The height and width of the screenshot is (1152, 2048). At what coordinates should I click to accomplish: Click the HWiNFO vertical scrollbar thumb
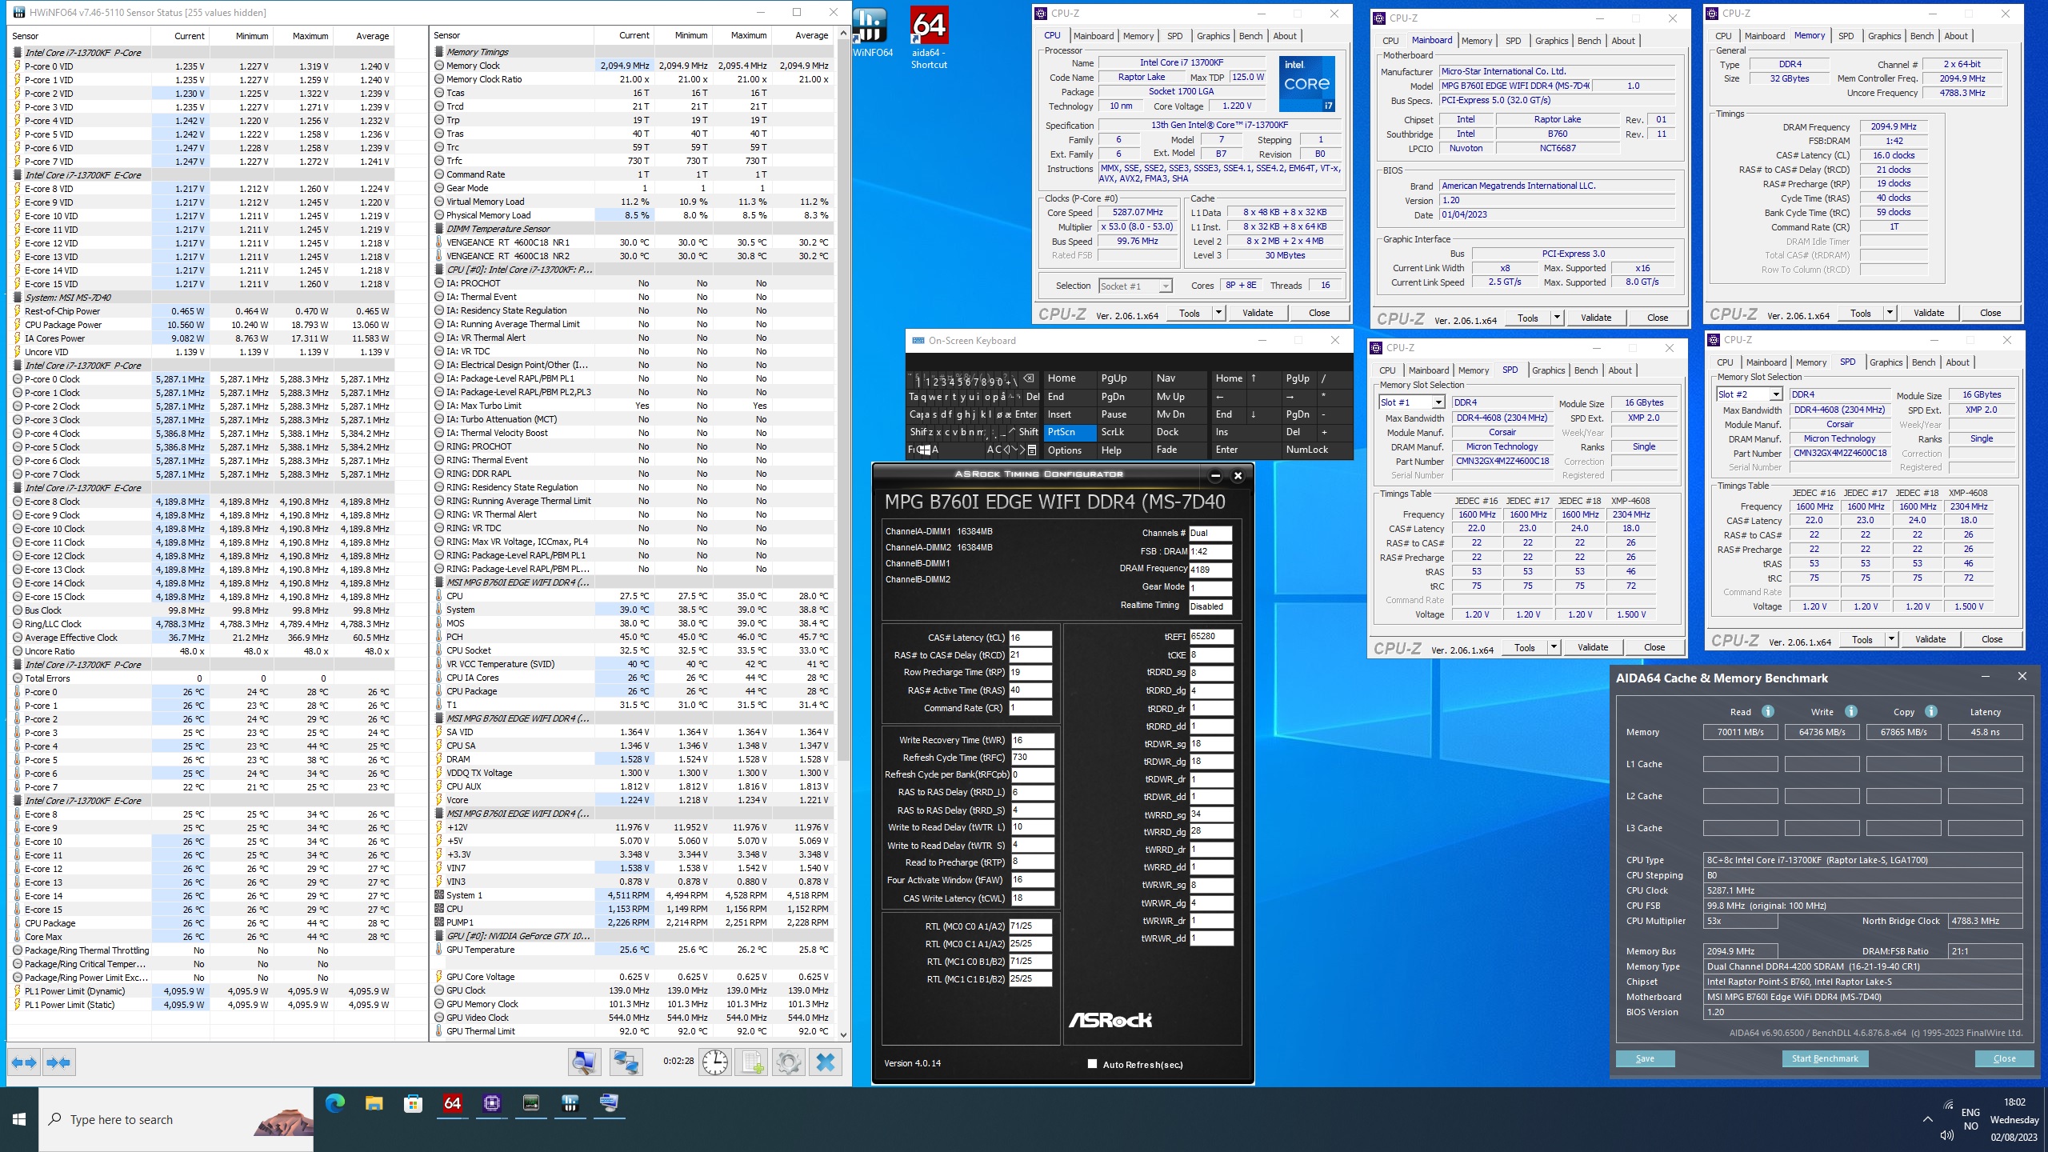pos(842,400)
